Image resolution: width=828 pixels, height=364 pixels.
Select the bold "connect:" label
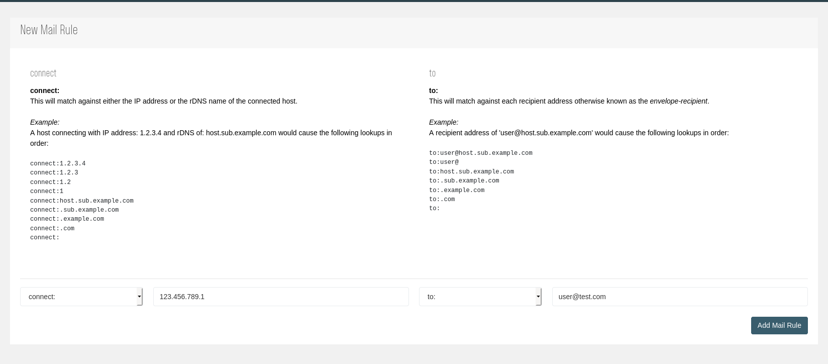pyautogui.click(x=45, y=90)
